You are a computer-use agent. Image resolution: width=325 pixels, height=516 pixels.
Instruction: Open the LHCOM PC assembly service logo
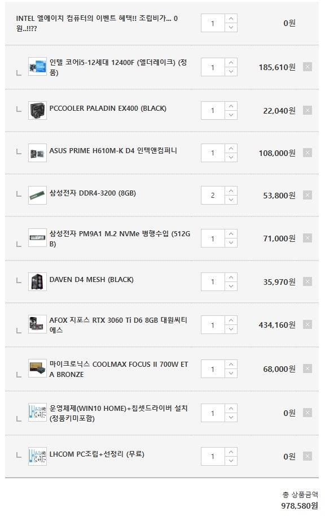(x=37, y=456)
